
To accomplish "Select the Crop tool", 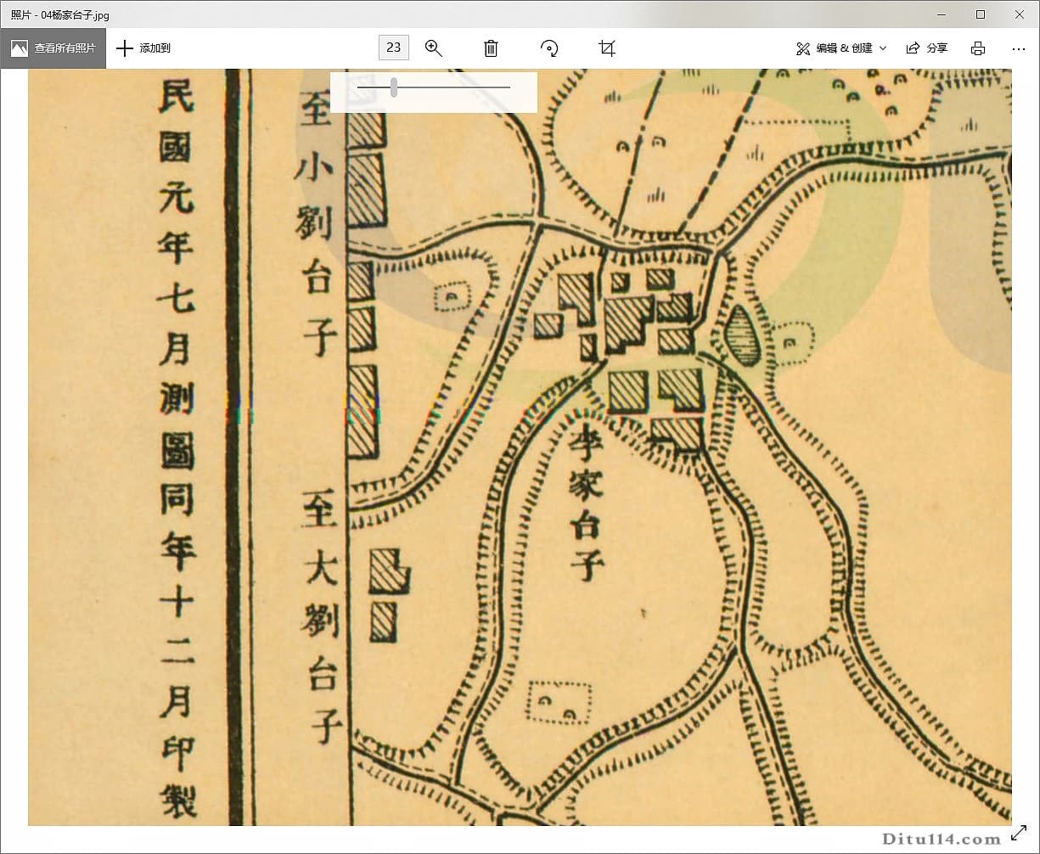I will point(605,48).
